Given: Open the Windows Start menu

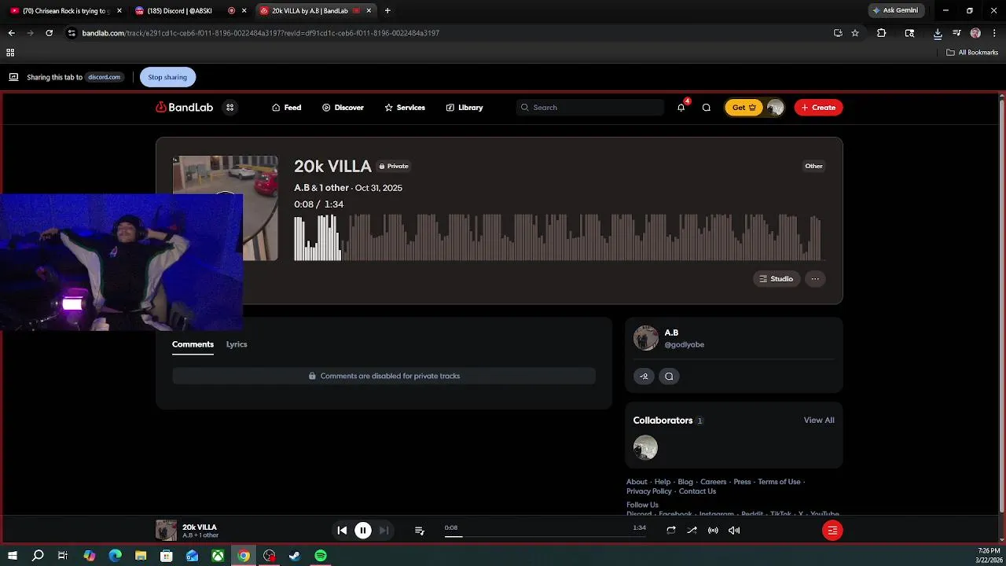Looking at the screenshot, I should (x=13, y=556).
